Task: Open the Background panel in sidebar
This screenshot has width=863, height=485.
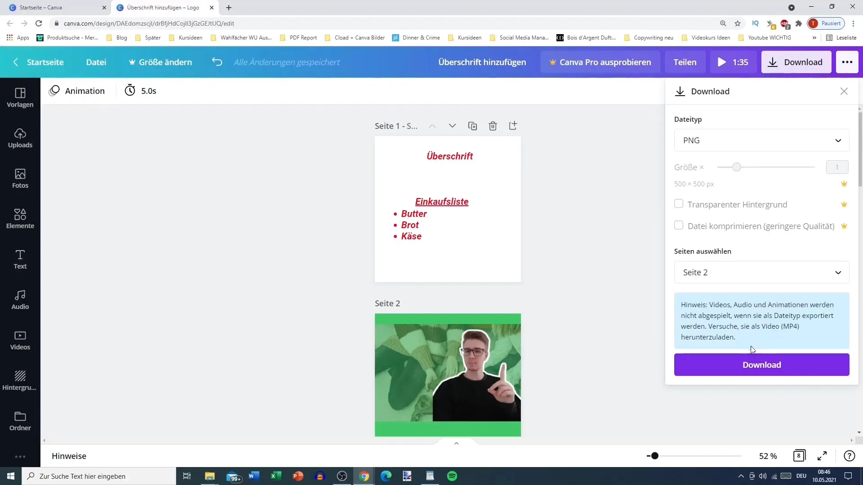Action: (x=20, y=379)
